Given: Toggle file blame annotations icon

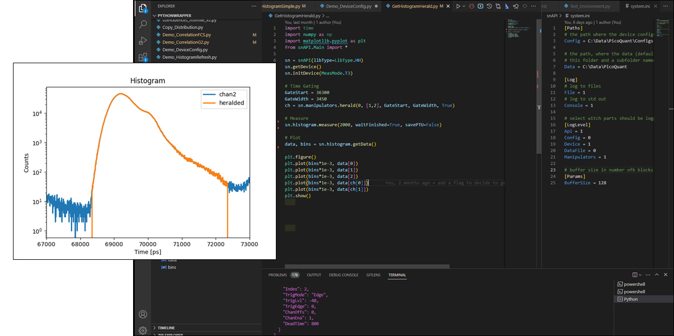Looking at the screenshot, I should [x=516, y=6].
